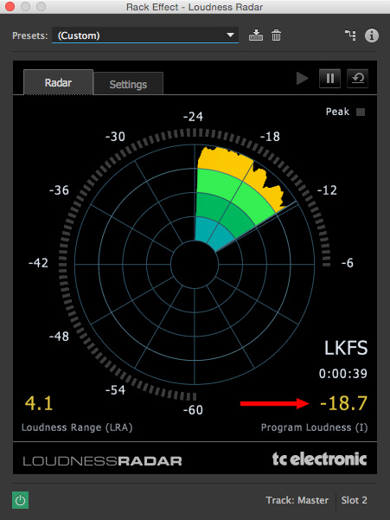
Task: Open the info icon for the effect
Action: pos(372,35)
